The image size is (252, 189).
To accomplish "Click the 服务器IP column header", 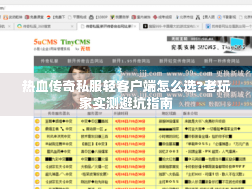I will pyautogui.click(x=95, y=113).
